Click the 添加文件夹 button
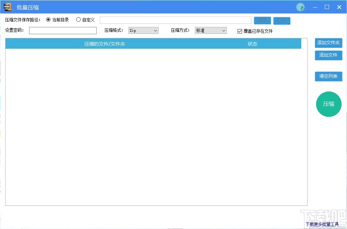 [x=328, y=43]
